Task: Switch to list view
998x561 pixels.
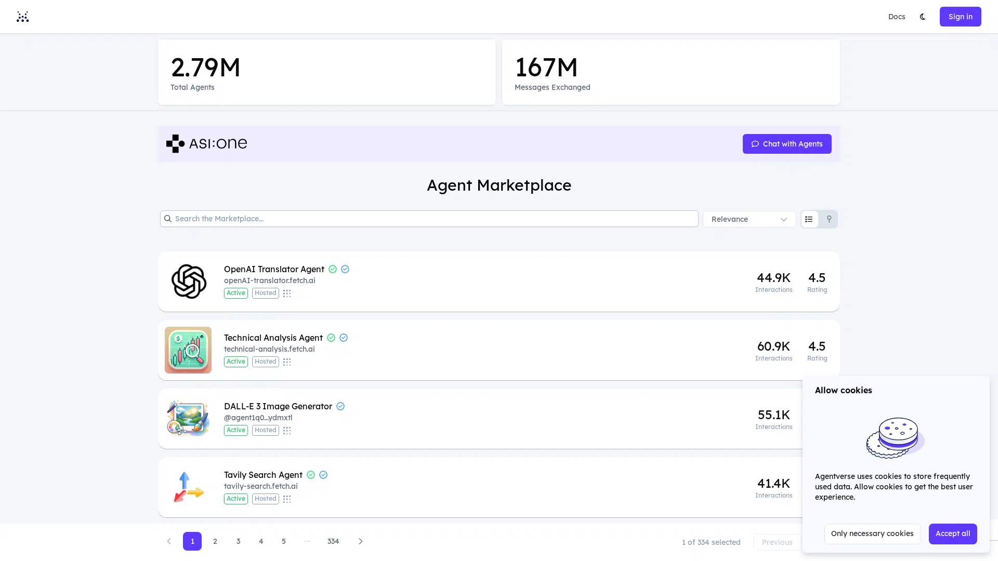Action: (809, 219)
